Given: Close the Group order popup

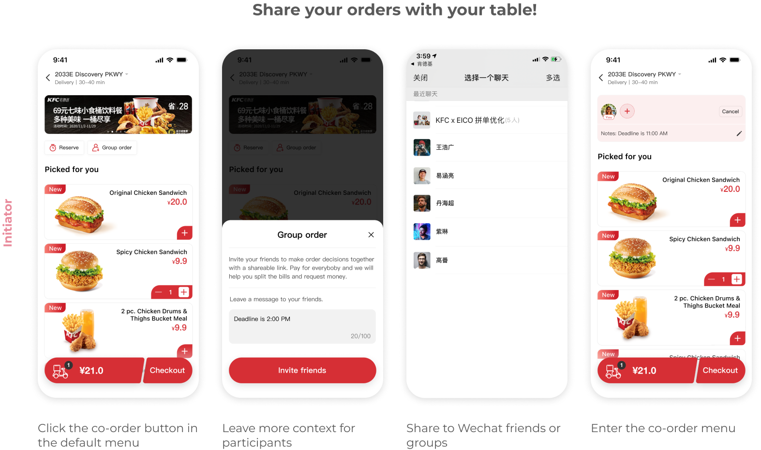Looking at the screenshot, I should (371, 235).
